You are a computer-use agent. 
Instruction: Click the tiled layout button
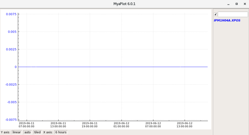(37, 132)
